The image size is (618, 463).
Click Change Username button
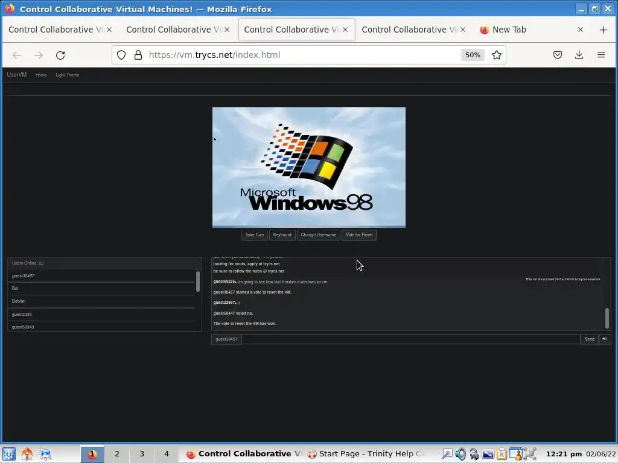tap(319, 235)
